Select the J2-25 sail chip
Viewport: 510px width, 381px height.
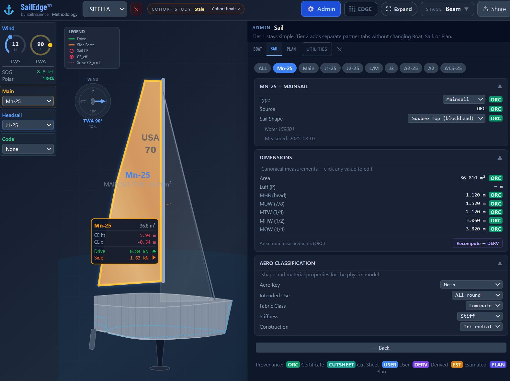tap(353, 68)
